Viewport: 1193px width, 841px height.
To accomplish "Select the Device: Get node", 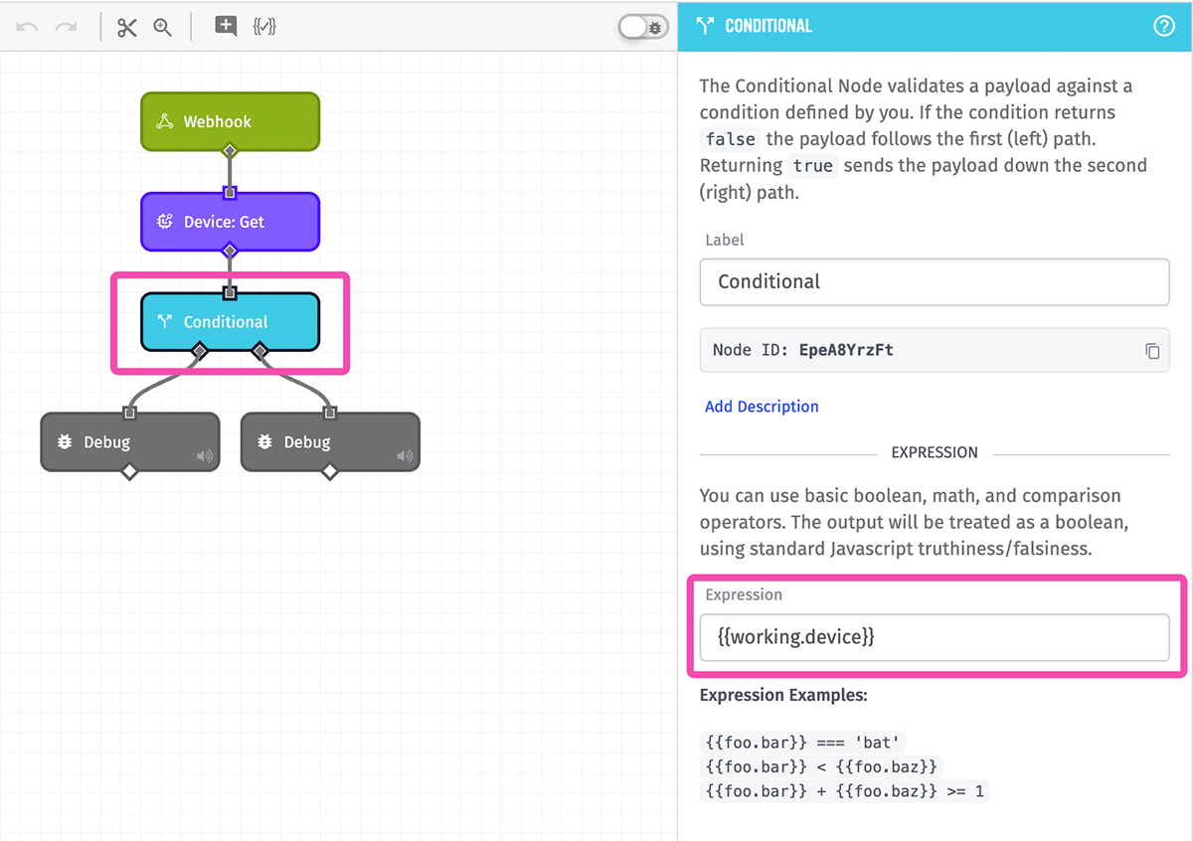I will click(230, 222).
